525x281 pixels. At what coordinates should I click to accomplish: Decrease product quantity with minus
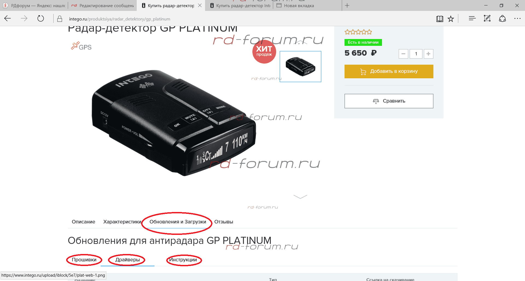click(x=403, y=54)
